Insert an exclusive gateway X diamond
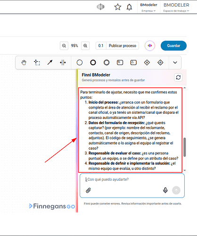Image resolution: width=197 pixels, height=236 pixels. pyautogui.click(x=147, y=63)
